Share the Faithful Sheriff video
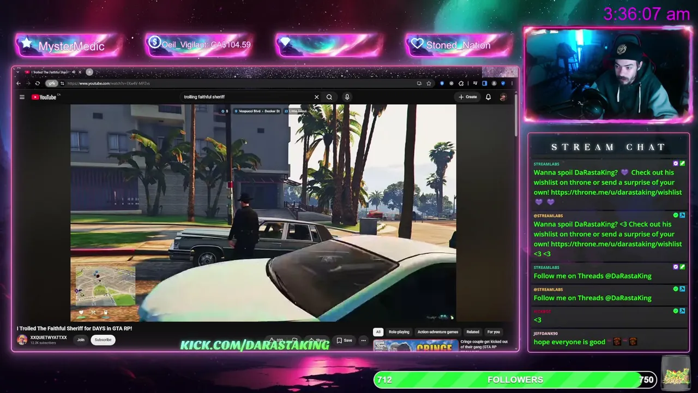The width and height of the screenshot is (698, 393). click(317, 341)
